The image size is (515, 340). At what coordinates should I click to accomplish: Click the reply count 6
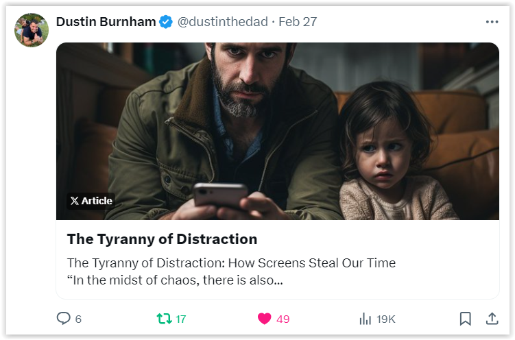(78, 319)
